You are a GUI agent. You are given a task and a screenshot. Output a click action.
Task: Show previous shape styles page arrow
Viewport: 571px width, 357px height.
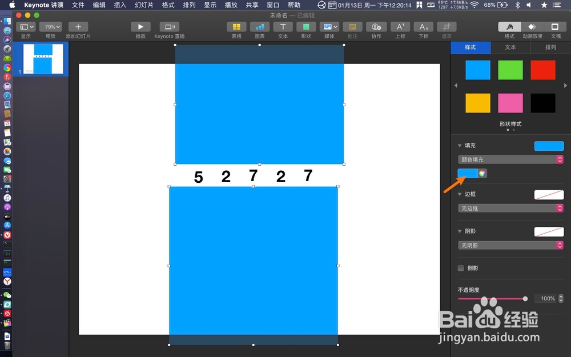[456, 86]
